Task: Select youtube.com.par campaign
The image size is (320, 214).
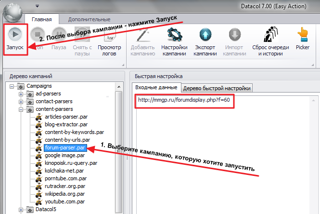Action: click(64, 202)
